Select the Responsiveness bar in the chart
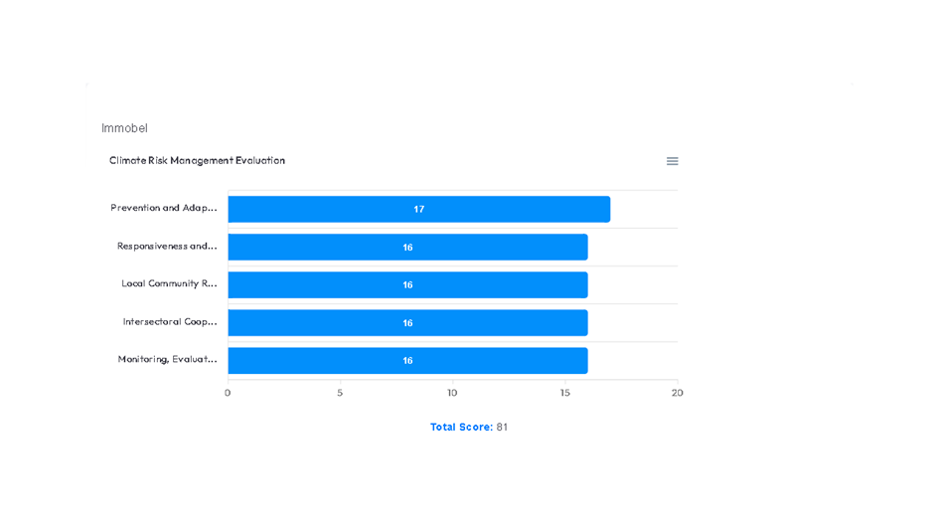 407,247
